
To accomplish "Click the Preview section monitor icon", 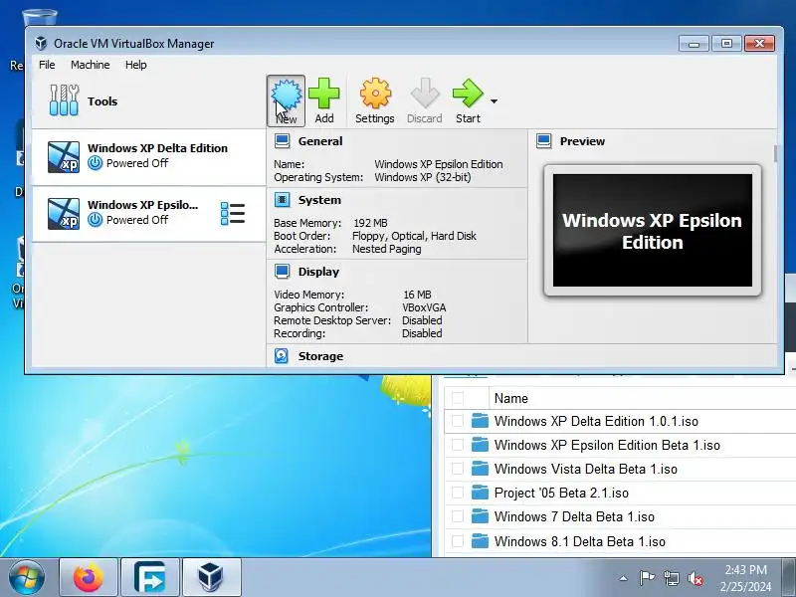I will pos(543,141).
